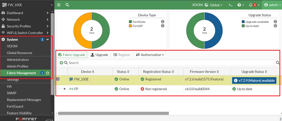The width and height of the screenshot is (282, 121).
Task: Click the search magnifier at right of search field
Action: point(278,63)
